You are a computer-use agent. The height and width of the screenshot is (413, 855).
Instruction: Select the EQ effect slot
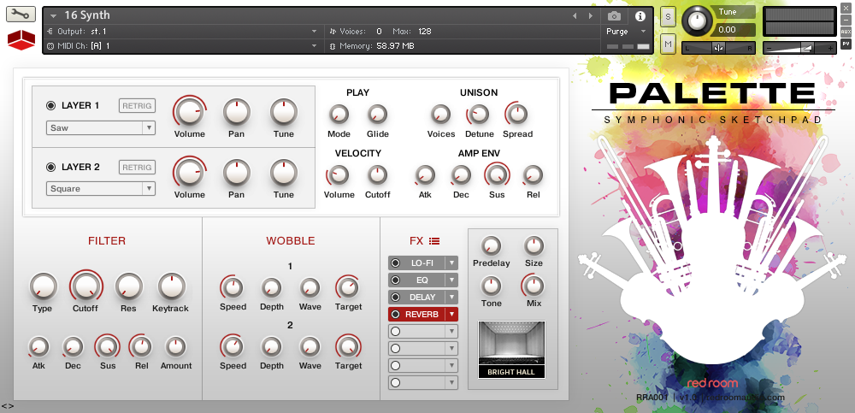(x=422, y=280)
